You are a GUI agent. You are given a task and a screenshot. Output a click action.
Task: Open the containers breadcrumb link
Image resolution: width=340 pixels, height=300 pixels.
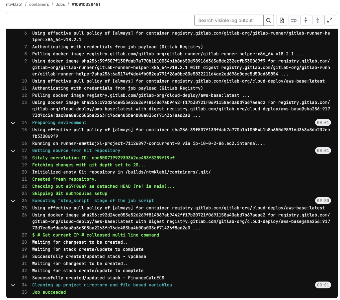(39, 4)
